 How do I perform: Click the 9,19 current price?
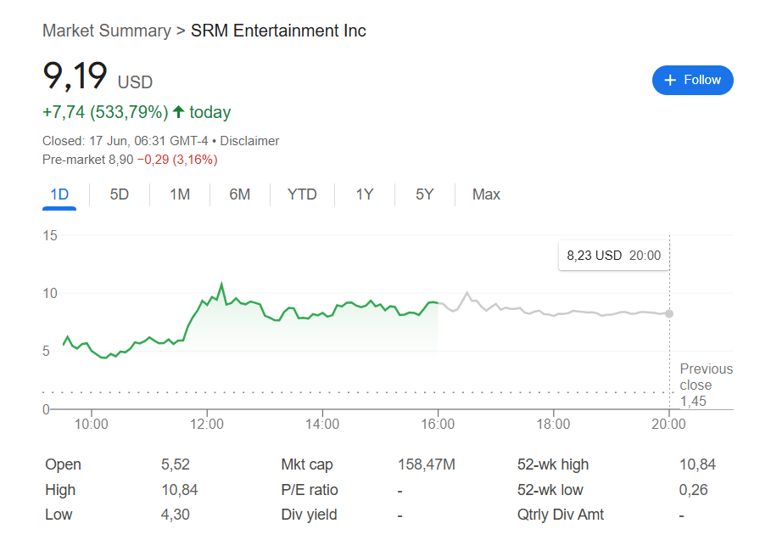[75, 76]
